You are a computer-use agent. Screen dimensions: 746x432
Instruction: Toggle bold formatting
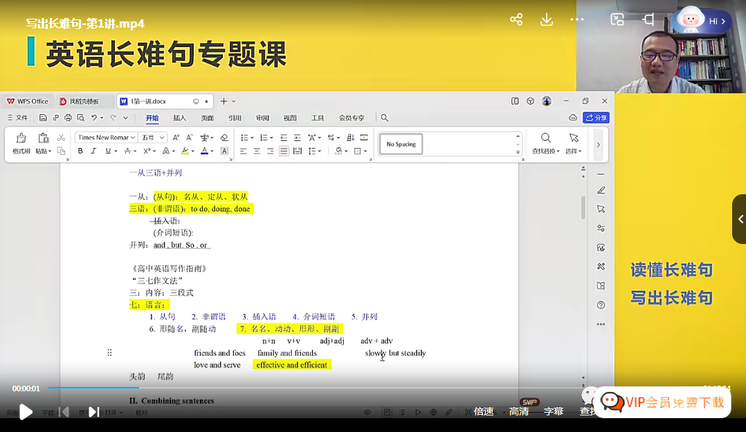[x=80, y=151]
